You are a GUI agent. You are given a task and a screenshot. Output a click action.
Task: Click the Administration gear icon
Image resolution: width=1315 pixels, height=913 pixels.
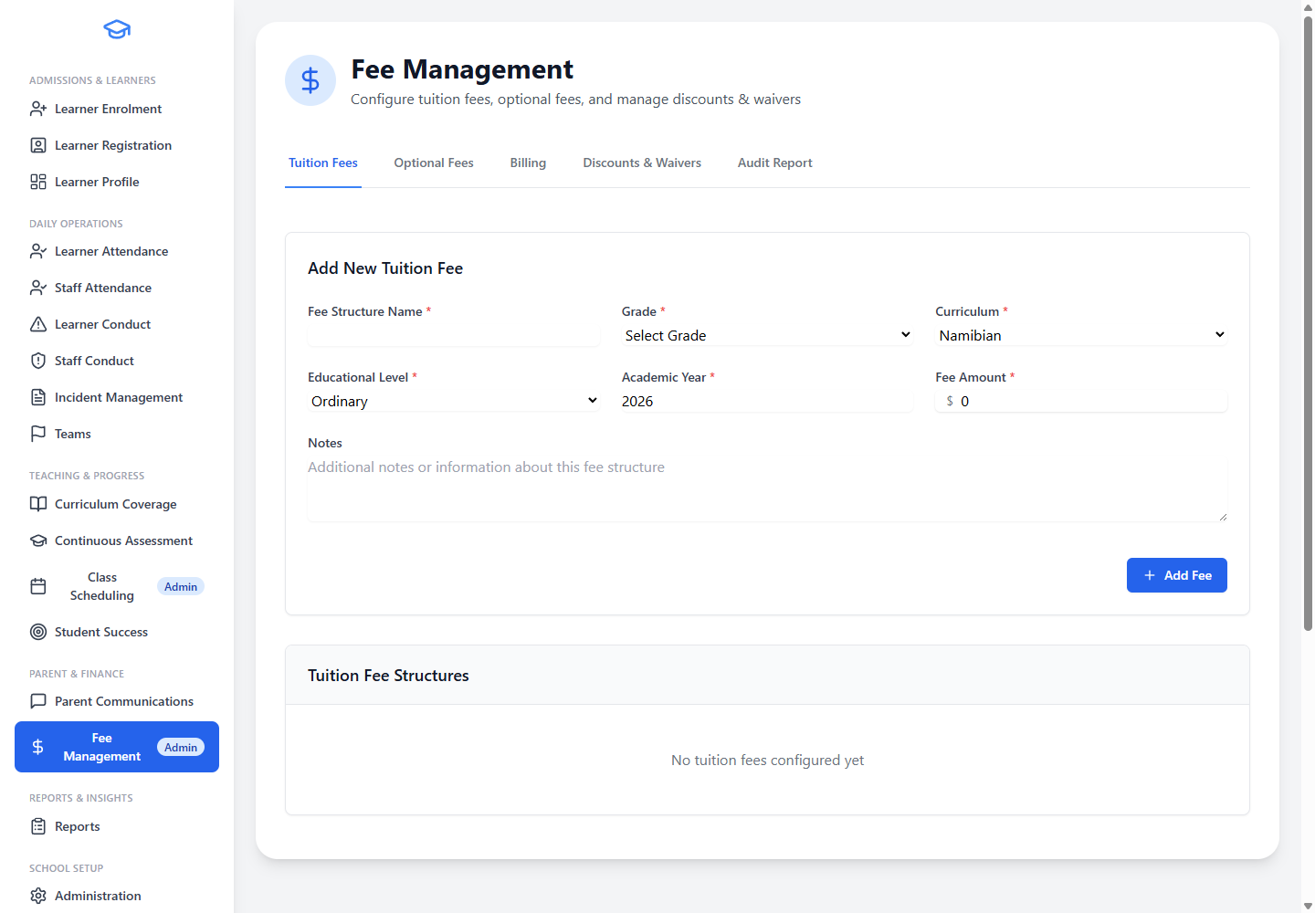[x=38, y=896]
